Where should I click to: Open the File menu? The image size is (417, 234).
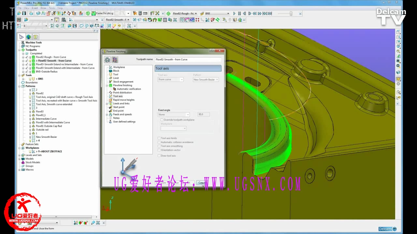pyautogui.click(x=20, y=8)
